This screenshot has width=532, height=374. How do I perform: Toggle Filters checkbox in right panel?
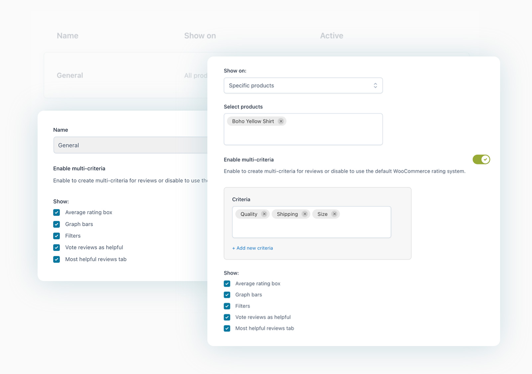227,306
